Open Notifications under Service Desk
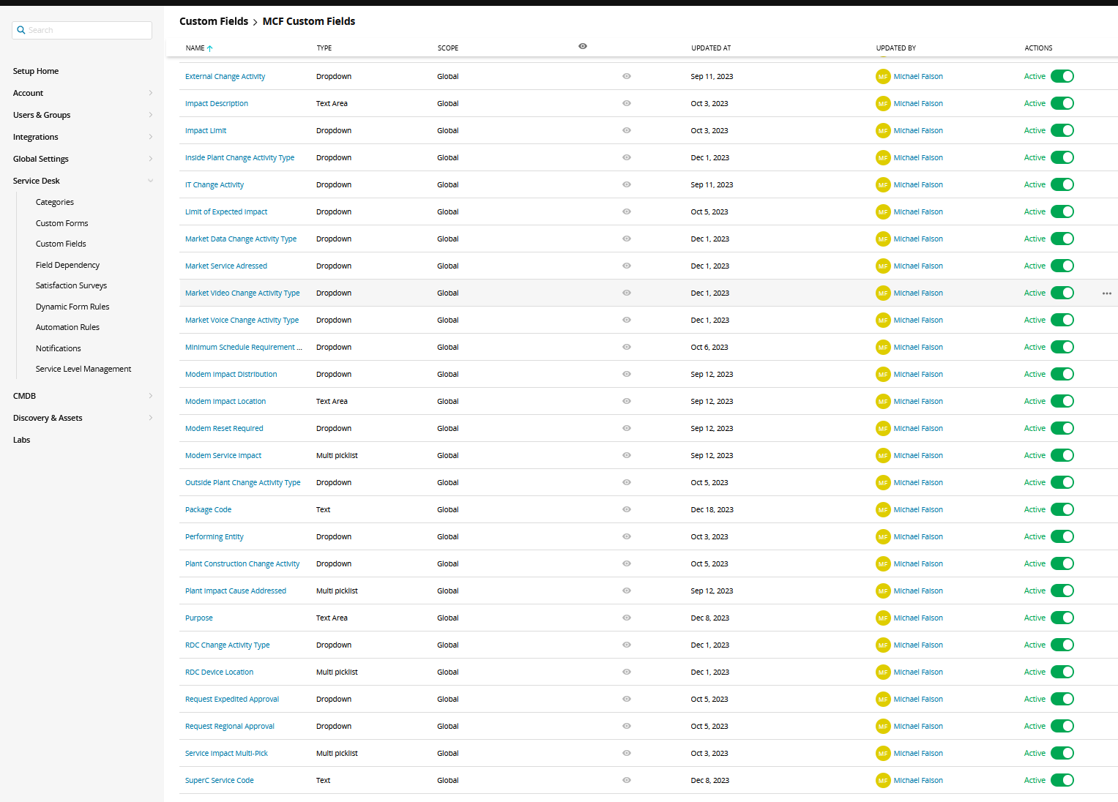This screenshot has width=1118, height=802. click(59, 348)
